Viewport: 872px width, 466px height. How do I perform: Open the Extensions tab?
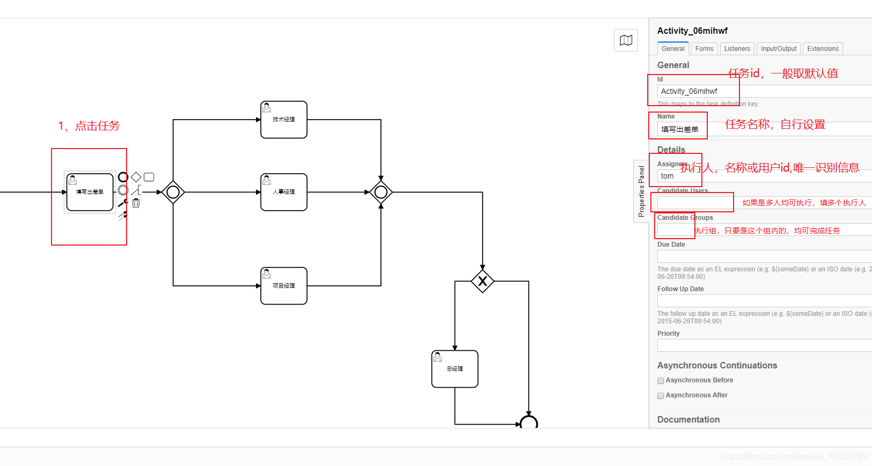(x=823, y=49)
